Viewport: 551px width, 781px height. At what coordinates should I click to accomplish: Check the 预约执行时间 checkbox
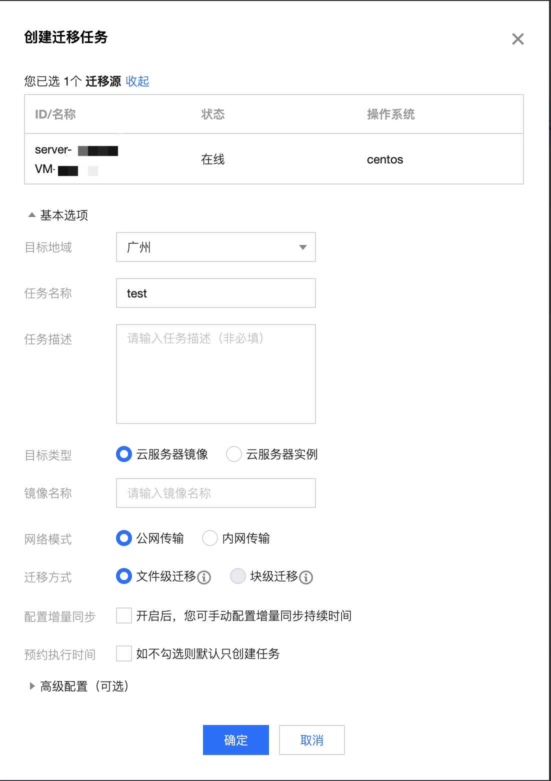124,653
